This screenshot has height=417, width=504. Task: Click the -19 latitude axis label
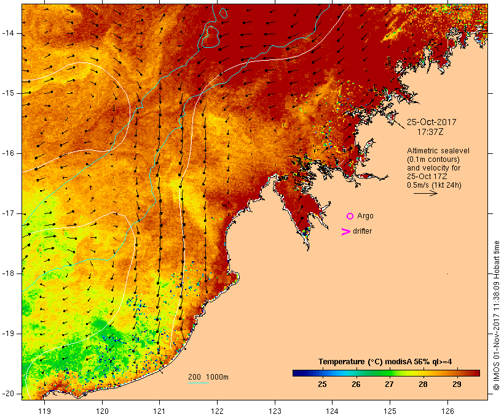(8, 334)
